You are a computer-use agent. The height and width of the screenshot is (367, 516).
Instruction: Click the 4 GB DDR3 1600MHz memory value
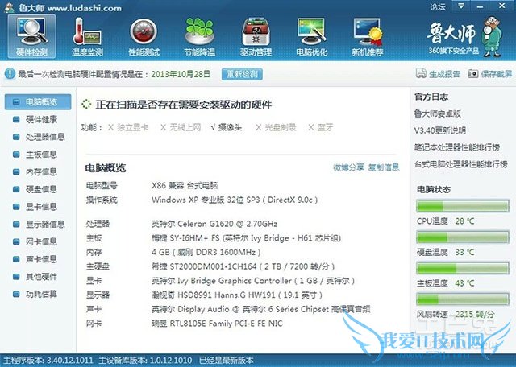pos(206,253)
